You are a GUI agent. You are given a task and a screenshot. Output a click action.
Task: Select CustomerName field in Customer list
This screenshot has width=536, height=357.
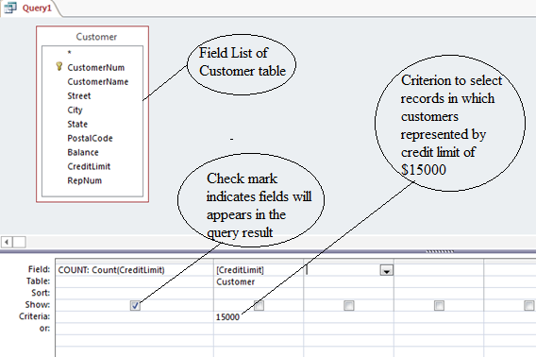tap(98, 82)
